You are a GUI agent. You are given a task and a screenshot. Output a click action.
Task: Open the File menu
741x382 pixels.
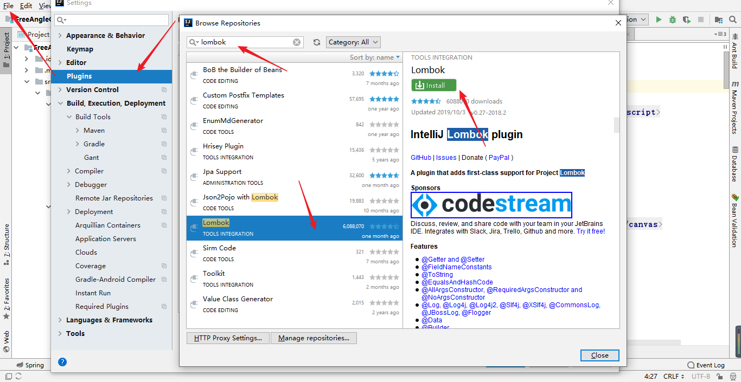8,6
